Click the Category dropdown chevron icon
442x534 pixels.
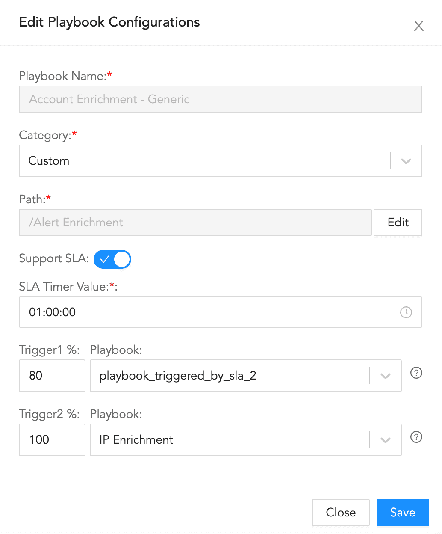(405, 161)
